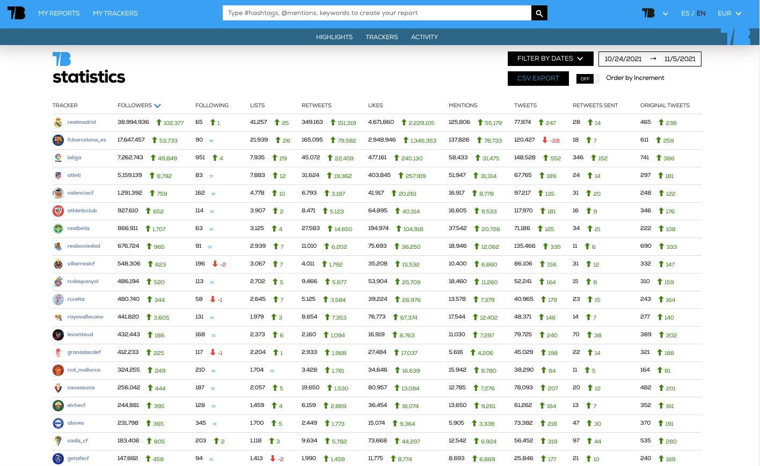Click fcbarcelona_es tweets decrement -28
This screenshot has width=760, height=466.
click(554, 140)
